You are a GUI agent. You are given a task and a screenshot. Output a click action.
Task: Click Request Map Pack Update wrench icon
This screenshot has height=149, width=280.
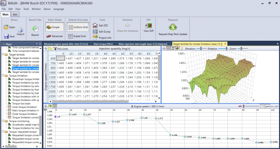pyautogui.click(x=173, y=27)
